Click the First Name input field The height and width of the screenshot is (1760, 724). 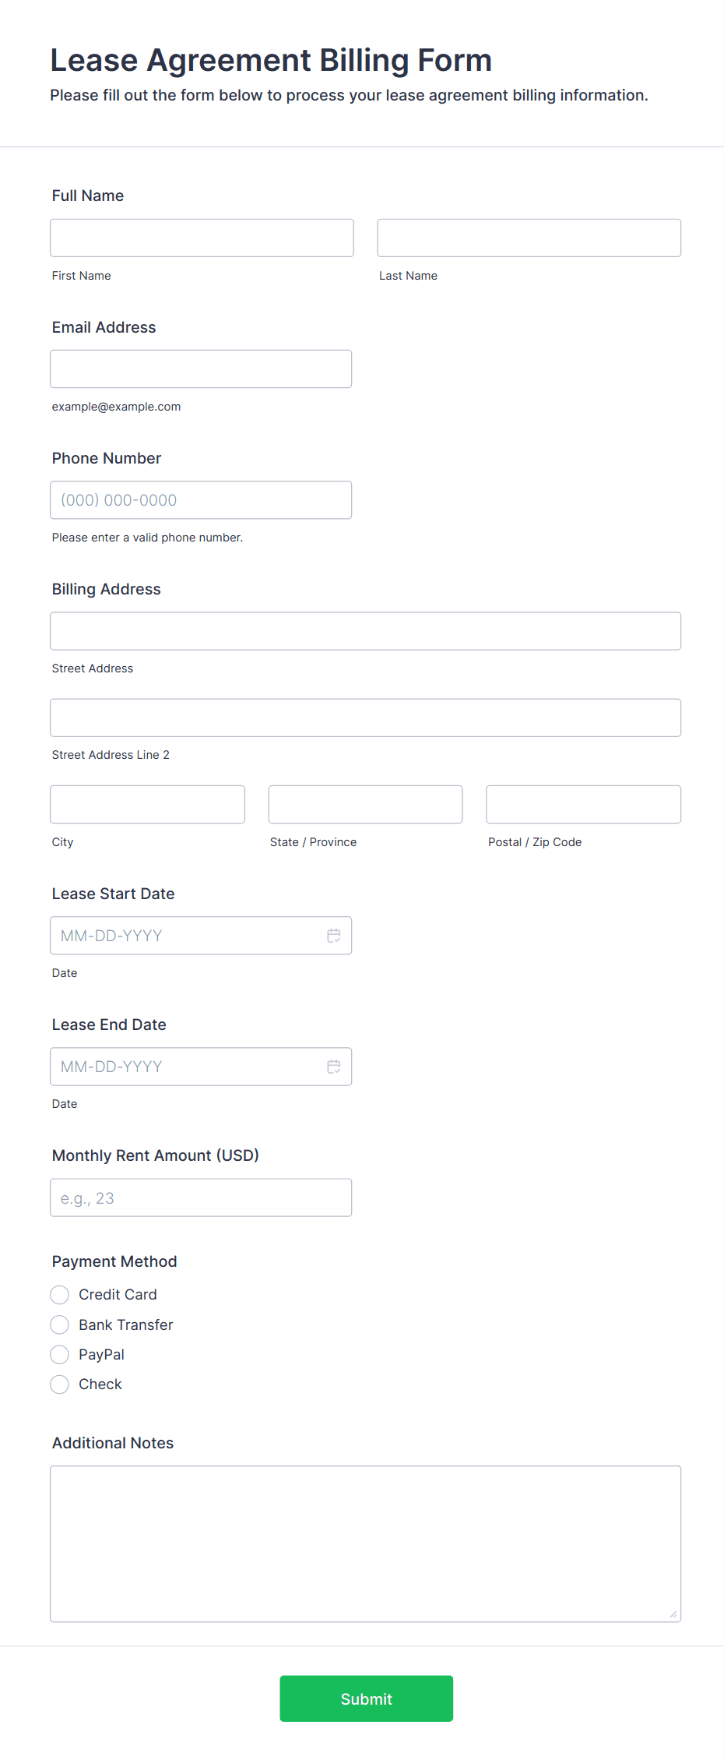point(202,238)
